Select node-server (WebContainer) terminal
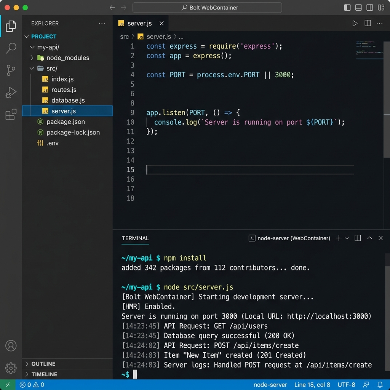 [x=289, y=238]
